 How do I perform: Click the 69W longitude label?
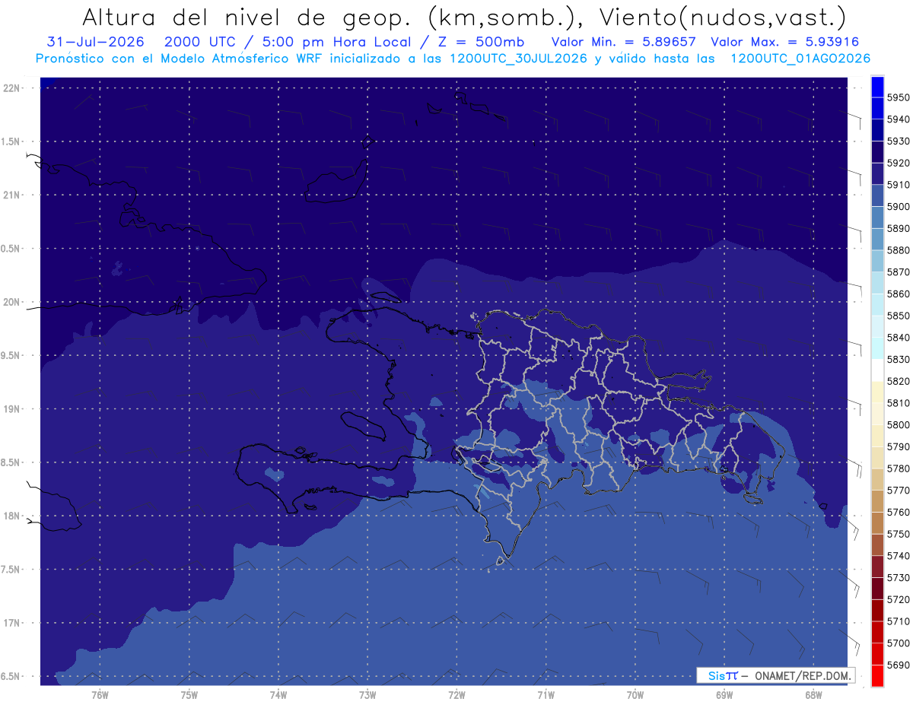tap(724, 694)
